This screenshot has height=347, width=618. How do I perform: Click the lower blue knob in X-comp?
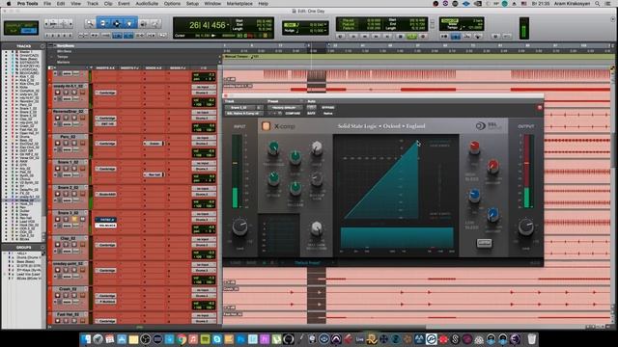(492, 214)
